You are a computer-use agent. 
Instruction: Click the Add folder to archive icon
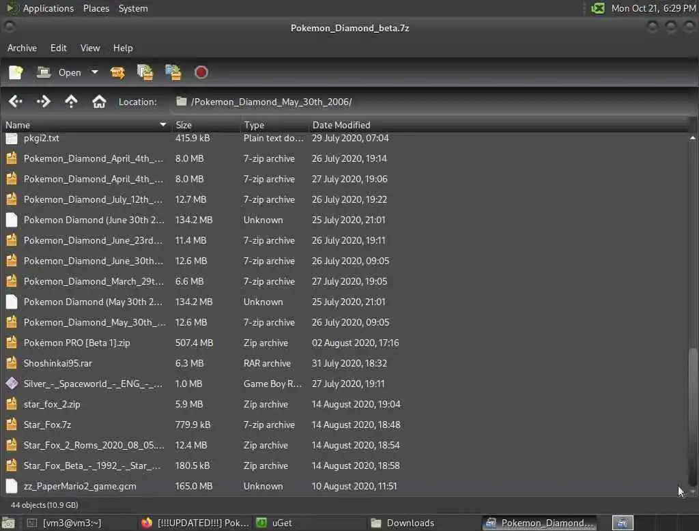pos(173,72)
